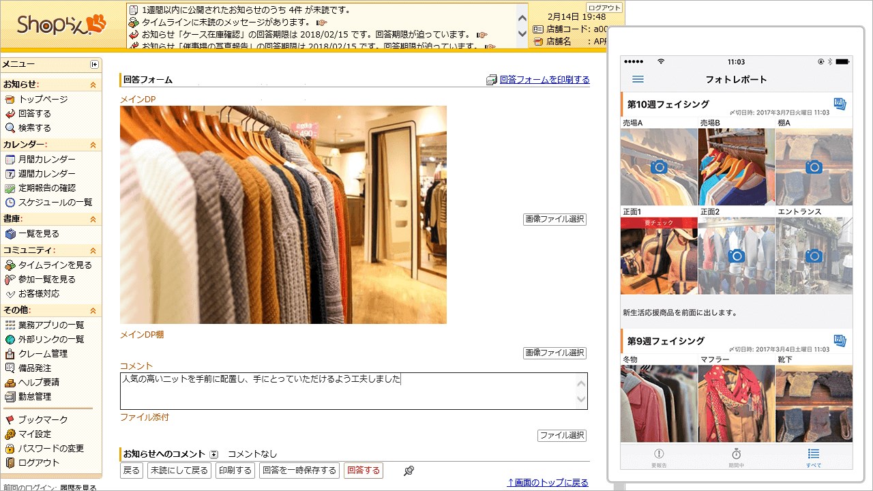The image size is (873, 491).
Task: Click the 書庫 一覧を見る book icon
Action: pos(10,234)
